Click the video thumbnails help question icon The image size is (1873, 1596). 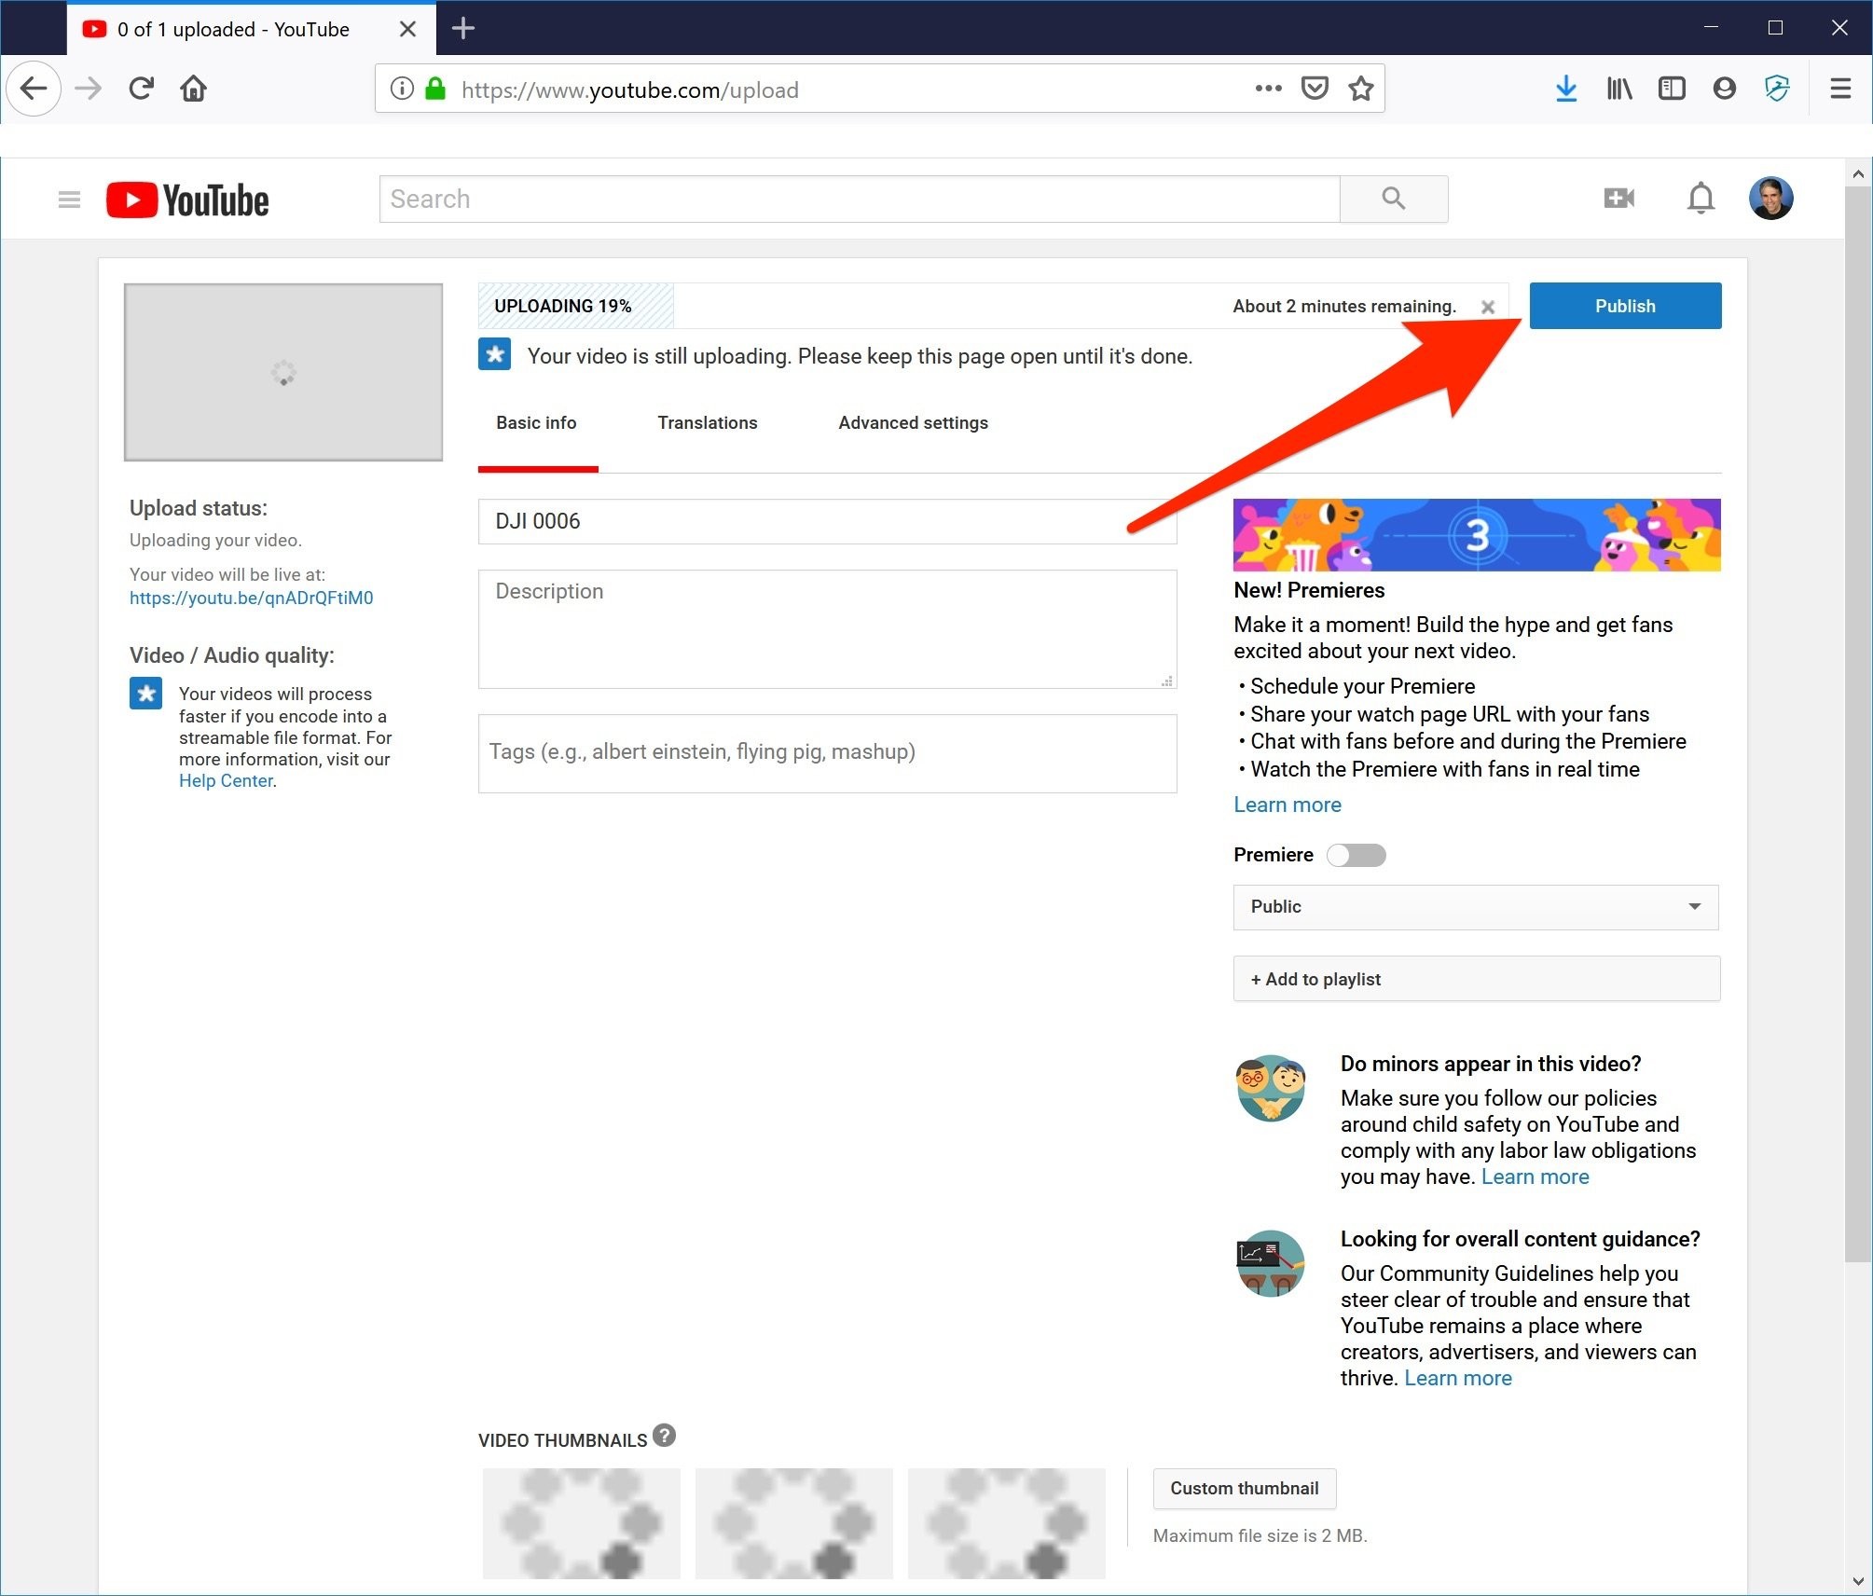[x=664, y=1436]
